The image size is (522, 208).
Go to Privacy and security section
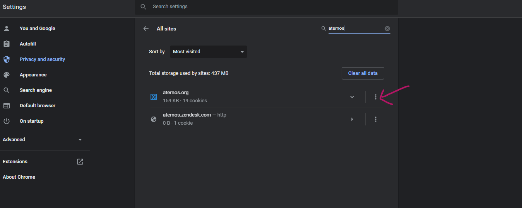pos(42,59)
